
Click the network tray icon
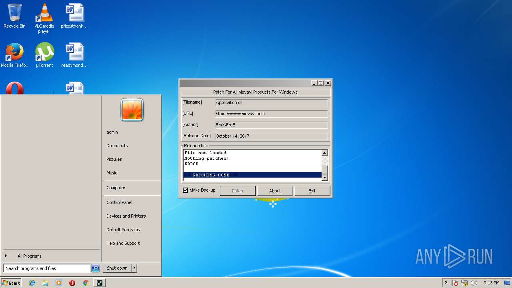[464, 283]
